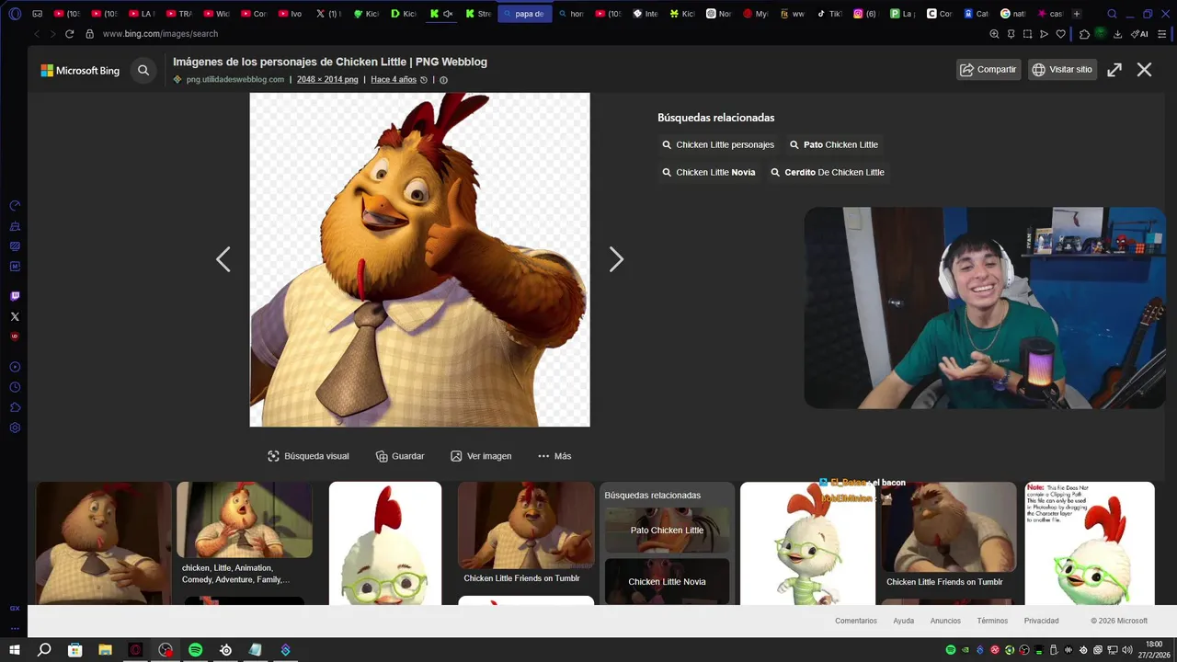This screenshot has height=662, width=1177.
Task: Reload the page with the refresh icon
Action: click(69, 34)
